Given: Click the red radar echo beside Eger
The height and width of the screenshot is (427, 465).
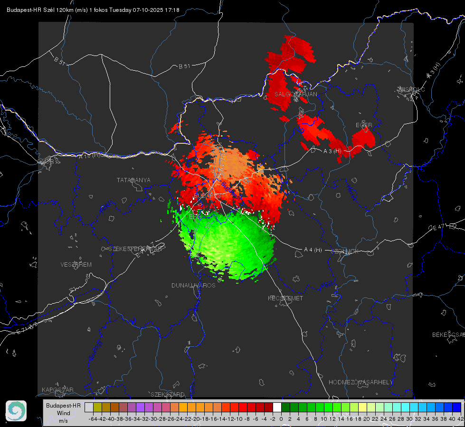Looking at the screenshot, I should (363, 139).
